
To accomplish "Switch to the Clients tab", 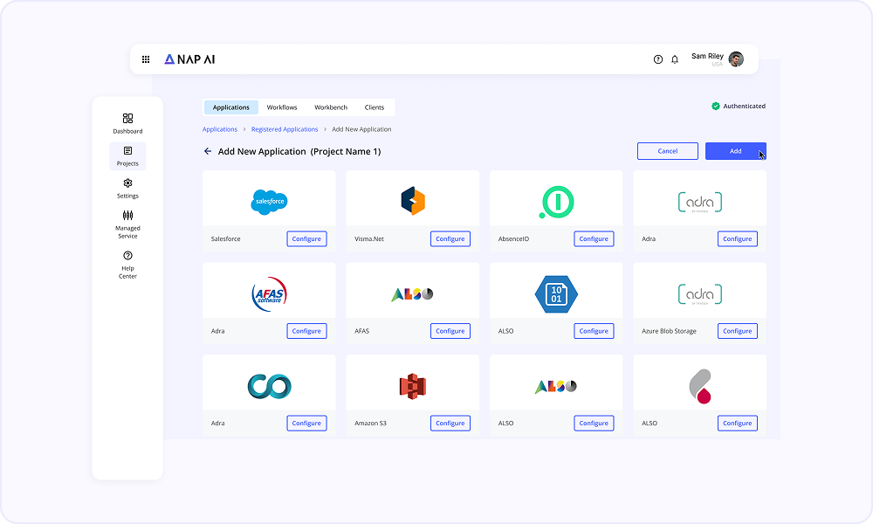I will click(x=375, y=107).
